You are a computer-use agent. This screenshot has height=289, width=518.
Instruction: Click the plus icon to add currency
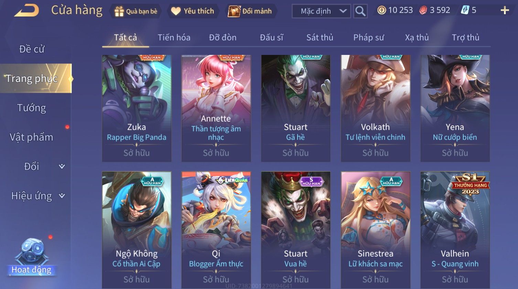tap(505, 11)
